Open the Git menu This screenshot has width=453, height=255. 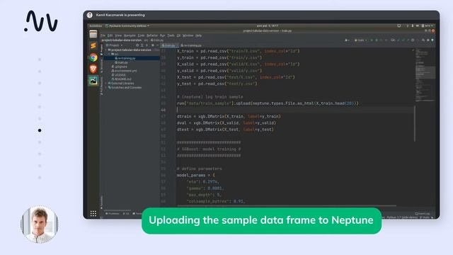coord(178,35)
